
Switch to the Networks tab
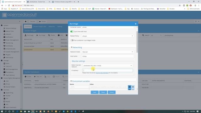52,26
